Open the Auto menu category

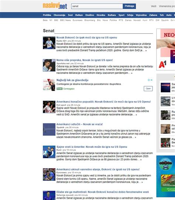[169, 15]
